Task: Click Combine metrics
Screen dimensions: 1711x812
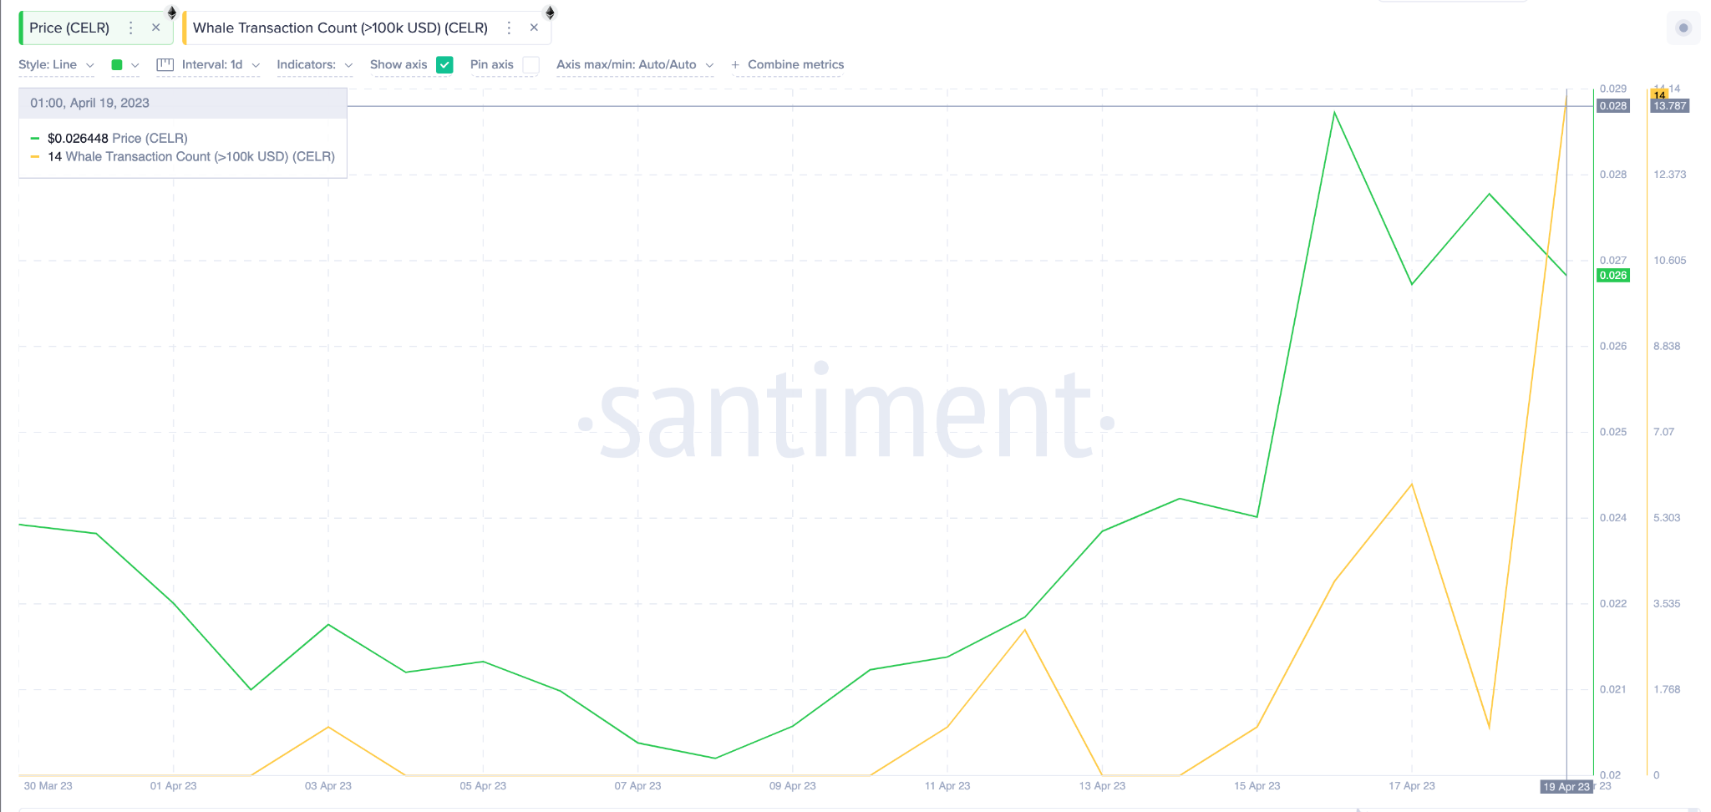Action: [787, 64]
